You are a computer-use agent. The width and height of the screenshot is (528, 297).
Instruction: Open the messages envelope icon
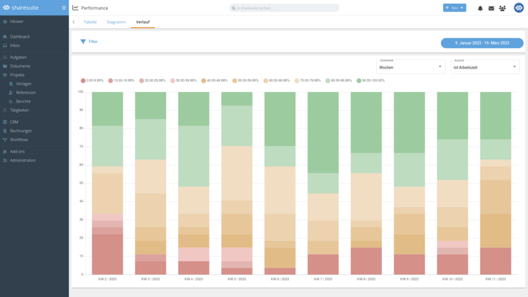click(491, 8)
